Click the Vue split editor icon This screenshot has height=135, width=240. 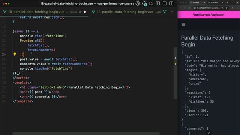click(x=165, y=12)
